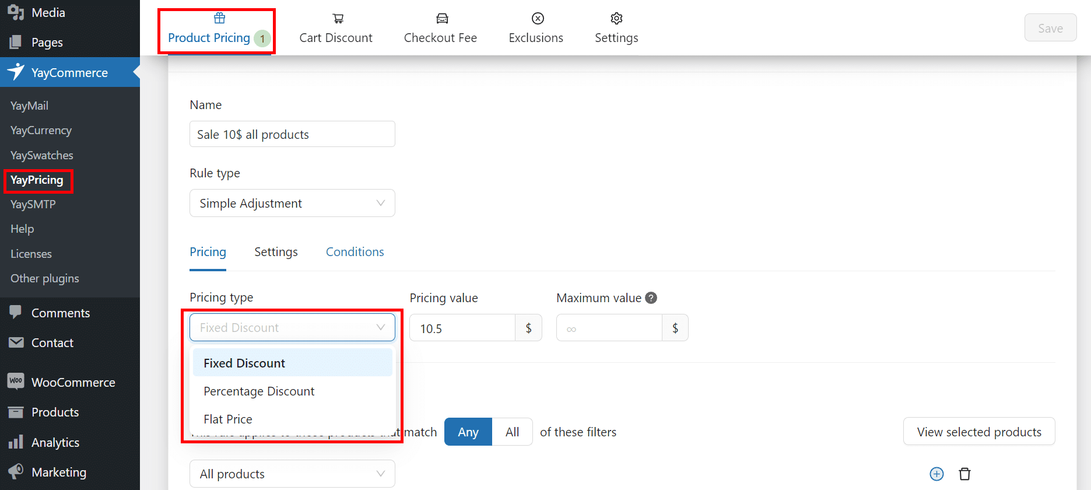Open YaySMTP in the sidebar

(33, 204)
